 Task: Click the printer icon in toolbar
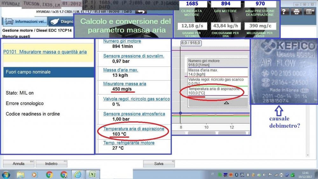click(296, 12)
